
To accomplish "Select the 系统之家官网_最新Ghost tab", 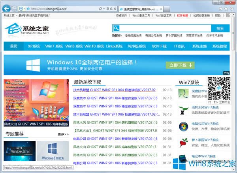I will point(141,9).
